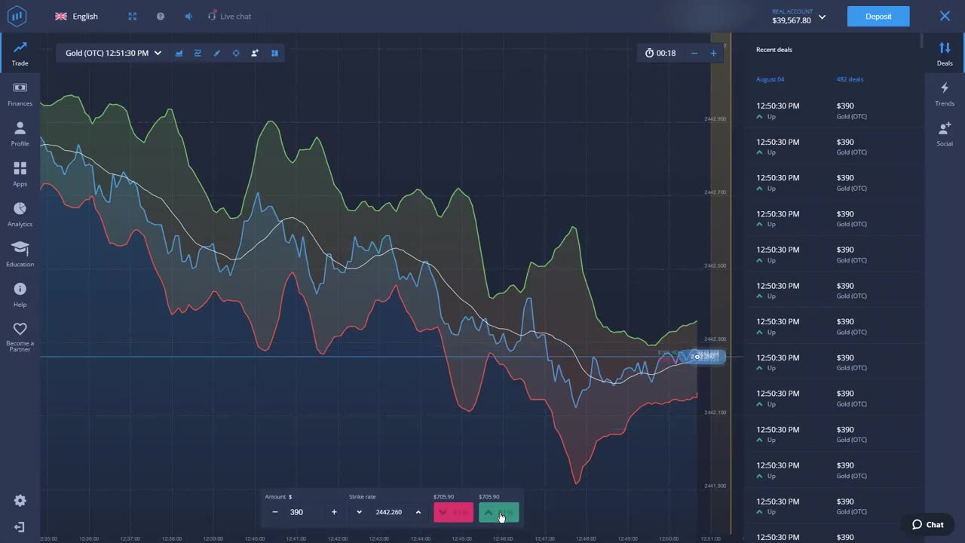Click the logout icon in sidebar
The image size is (965, 543).
tap(20, 526)
